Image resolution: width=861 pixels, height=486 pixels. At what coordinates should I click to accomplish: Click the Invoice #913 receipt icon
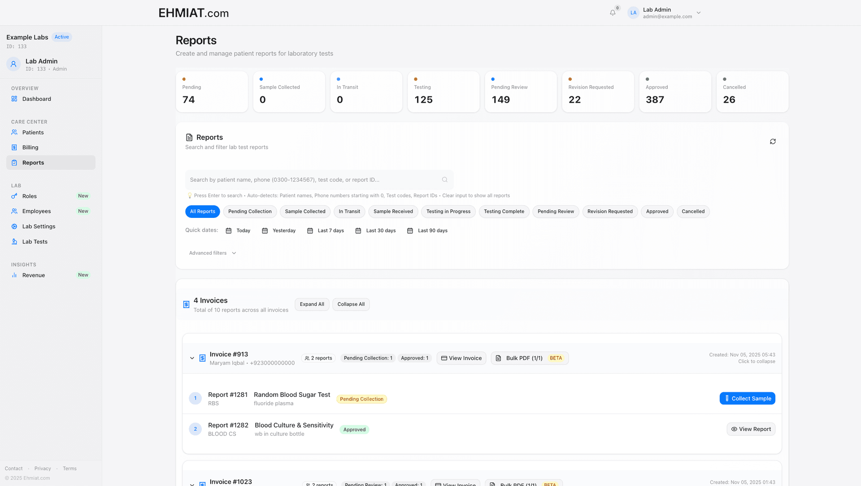click(203, 358)
